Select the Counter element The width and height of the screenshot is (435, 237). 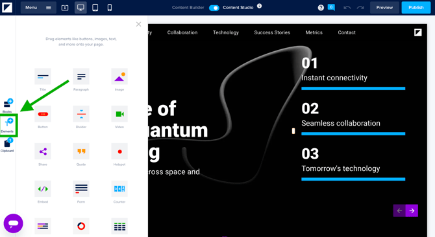click(x=119, y=189)
